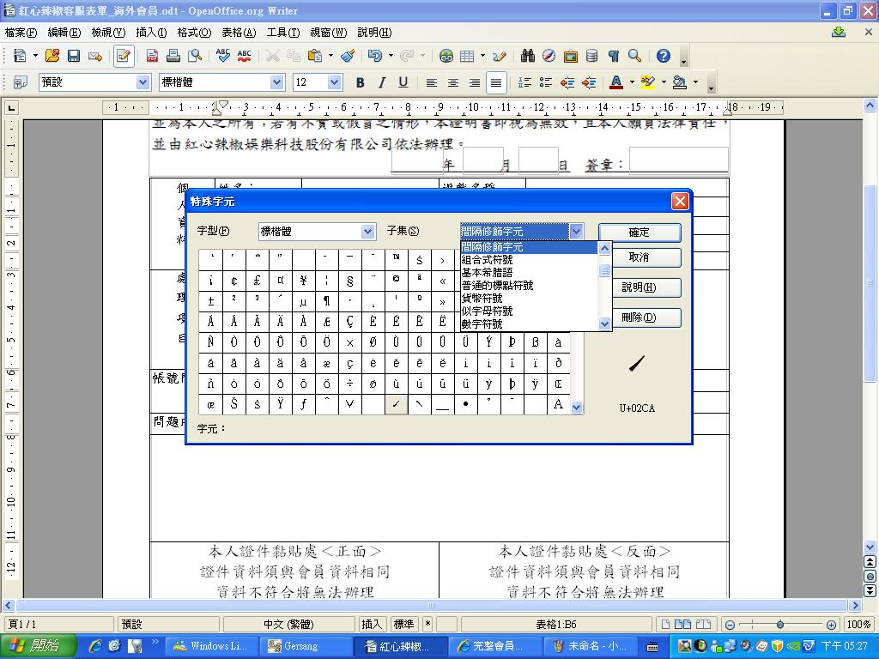Toggle Bold formatting button
Image resolution: width=879 pixels, height=659 pixels.
click(x=360, y=82)
